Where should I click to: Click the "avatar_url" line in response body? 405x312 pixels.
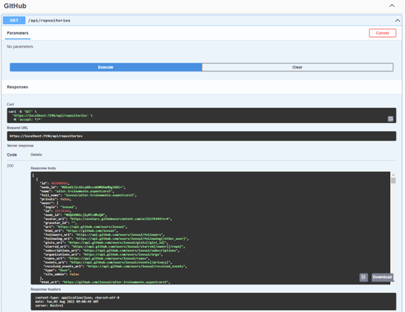[108, 219]
